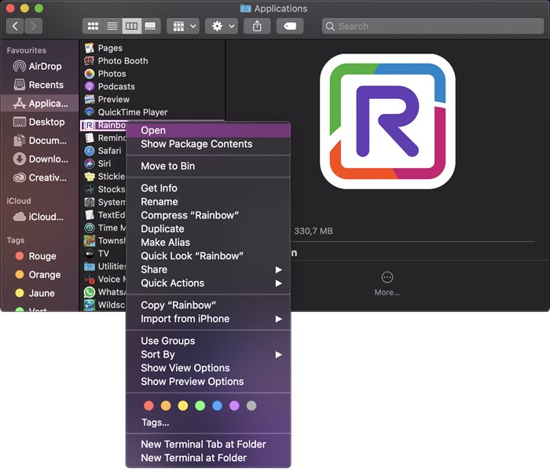
Task: Open the group-by dropdown in toolbar
Action: 182,26
